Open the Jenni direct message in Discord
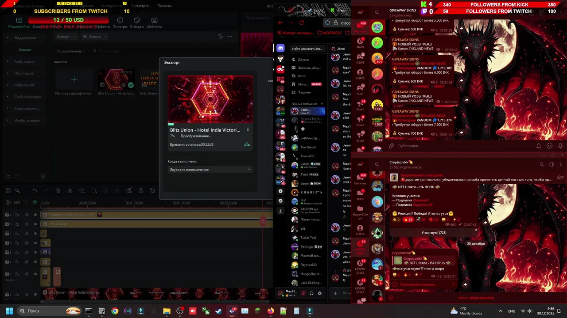This screenshot has height=318, width=567. tap(307, 111)
